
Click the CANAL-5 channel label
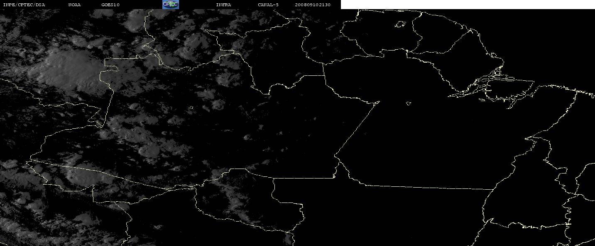coord(268,5)
